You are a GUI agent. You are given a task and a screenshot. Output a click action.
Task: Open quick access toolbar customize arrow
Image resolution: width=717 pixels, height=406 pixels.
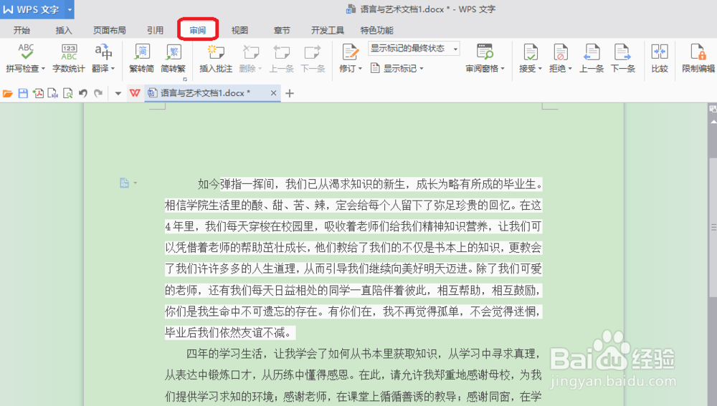click(x=118, y=93)
